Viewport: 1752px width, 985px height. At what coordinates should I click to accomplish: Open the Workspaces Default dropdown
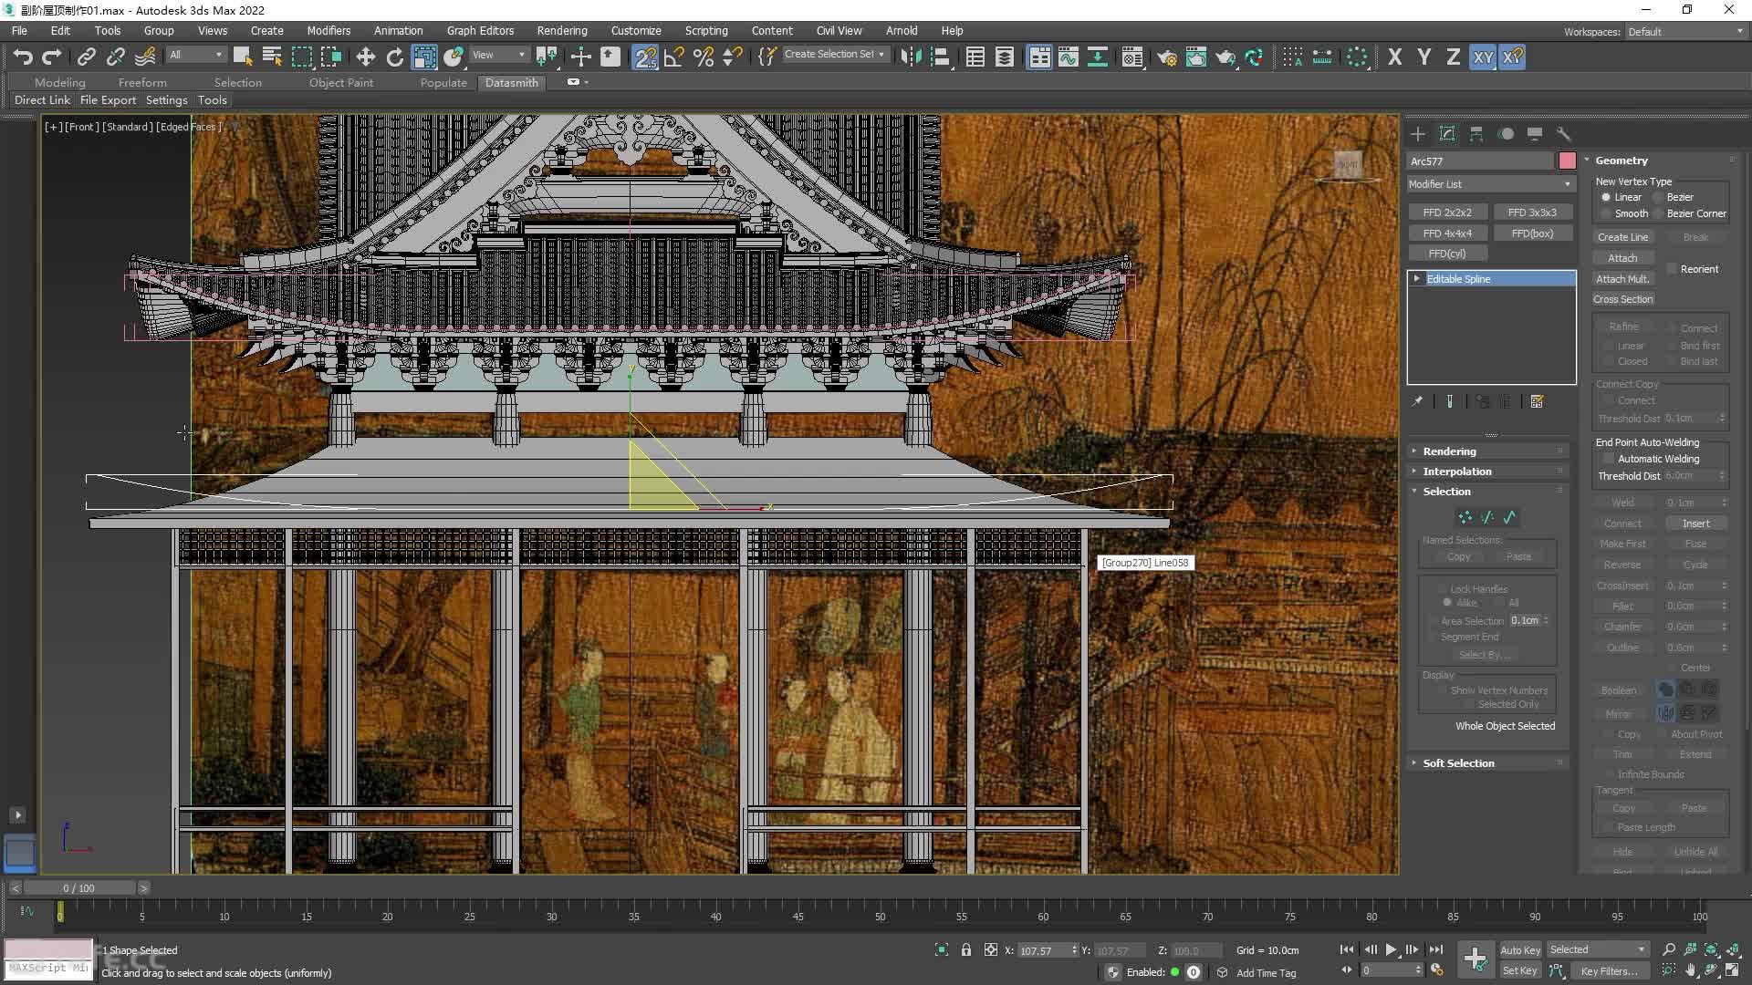[x=1686, y=32]
